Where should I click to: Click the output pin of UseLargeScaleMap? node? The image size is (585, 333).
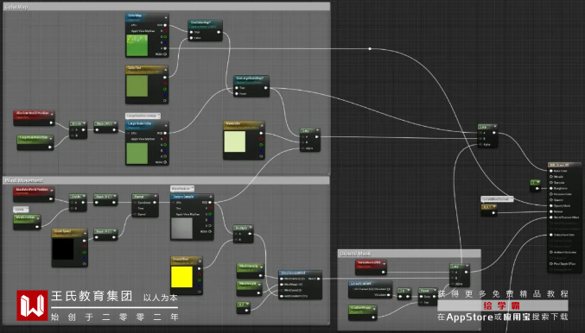click(265, 88)
